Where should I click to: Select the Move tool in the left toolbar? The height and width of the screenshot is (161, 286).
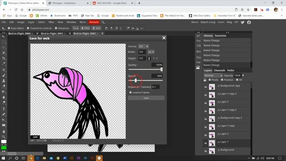(x=4, y=37)
